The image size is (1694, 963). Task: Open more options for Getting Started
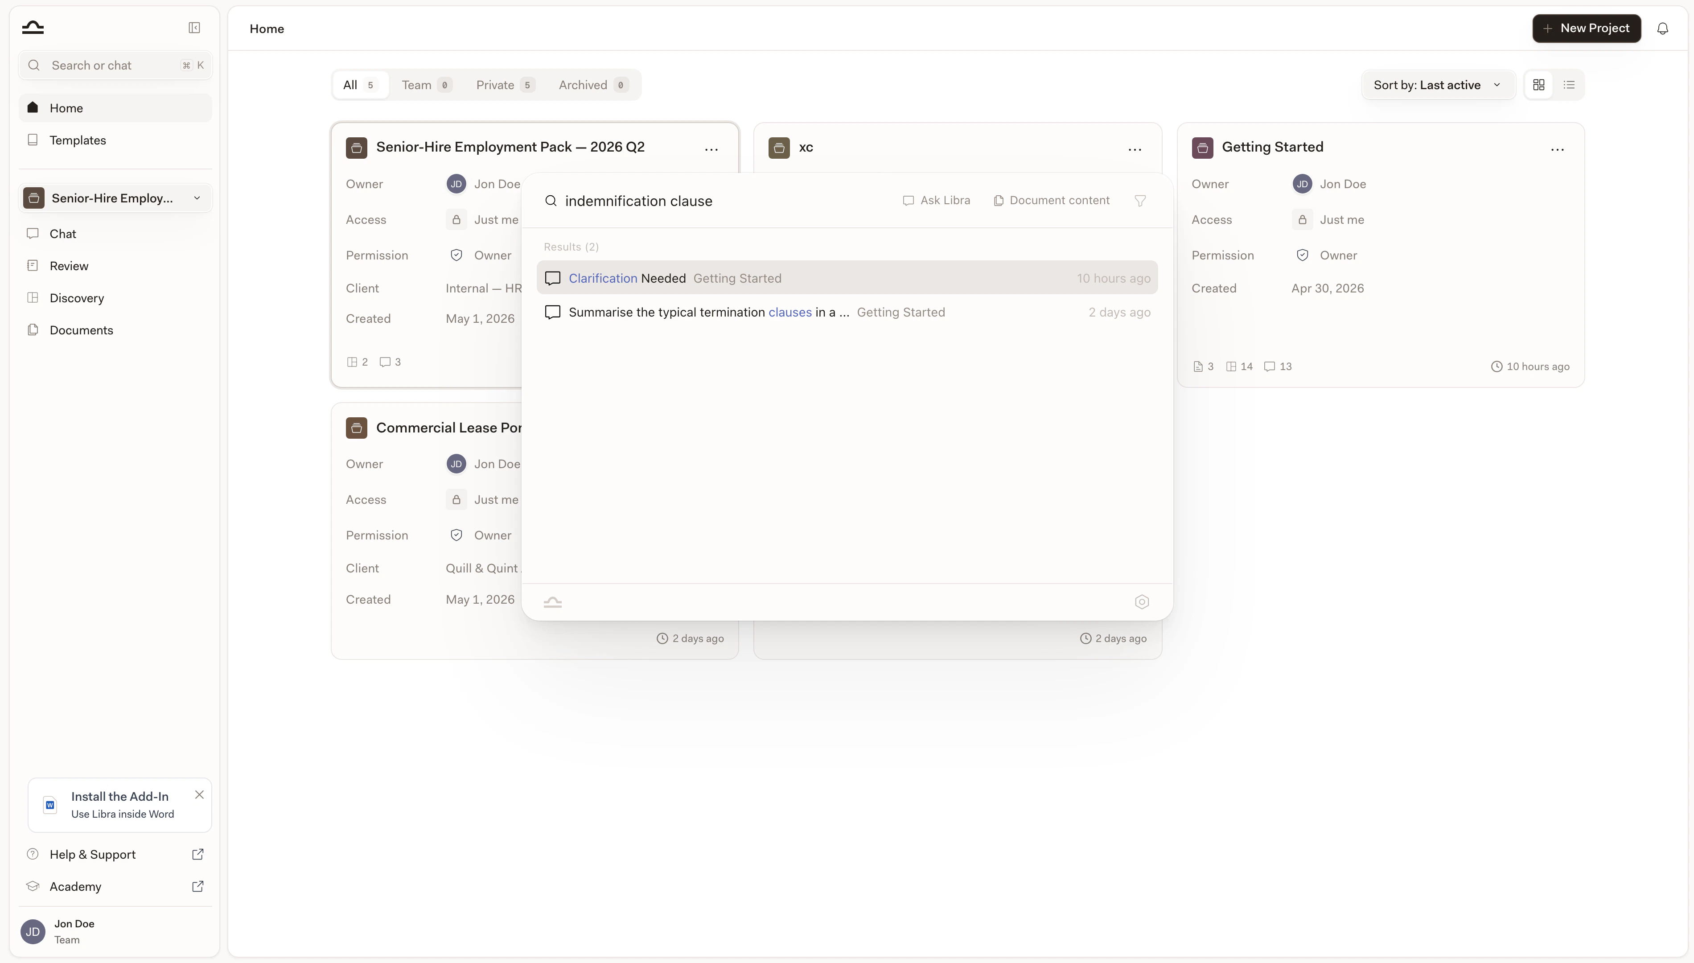tap(1557, 149)
